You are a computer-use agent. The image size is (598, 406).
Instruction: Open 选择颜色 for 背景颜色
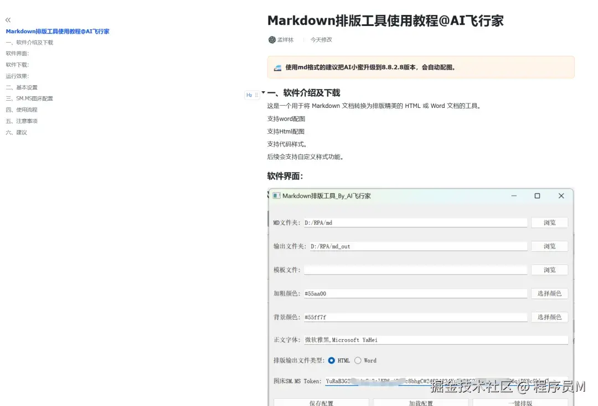coord(550,317)
